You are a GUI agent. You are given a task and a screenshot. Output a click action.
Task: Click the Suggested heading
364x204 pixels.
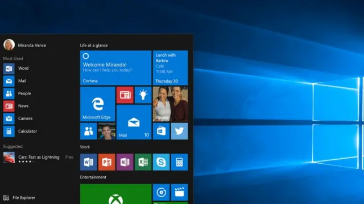pyautogui.click(x=13, y=146)
